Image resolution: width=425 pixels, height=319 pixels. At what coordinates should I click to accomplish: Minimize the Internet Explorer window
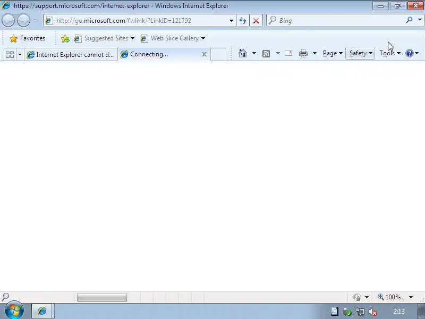[380, 6]
